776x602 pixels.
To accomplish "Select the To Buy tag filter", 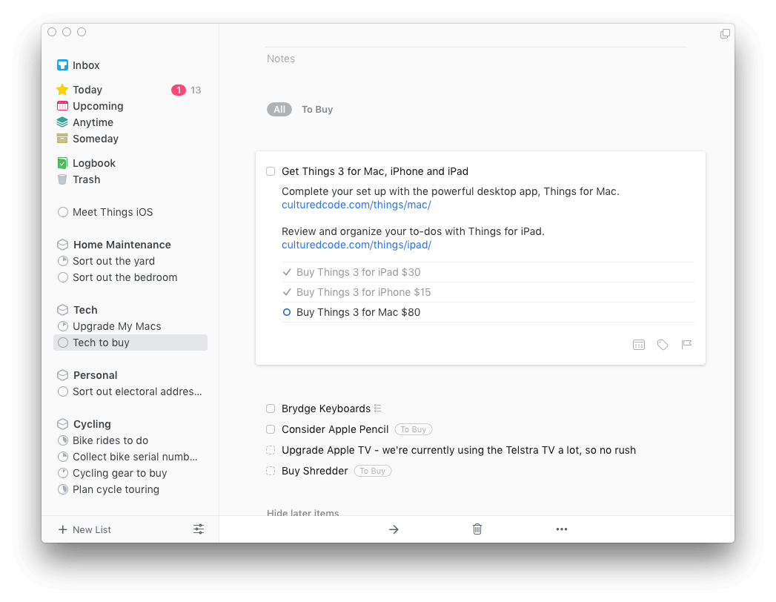I will point(317,110).
